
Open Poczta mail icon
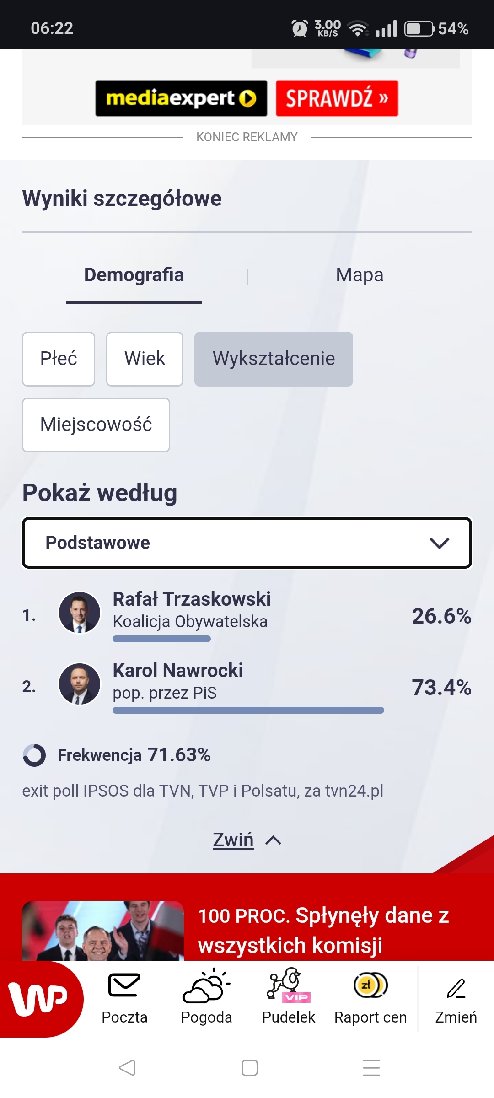[x=124, y=985]
